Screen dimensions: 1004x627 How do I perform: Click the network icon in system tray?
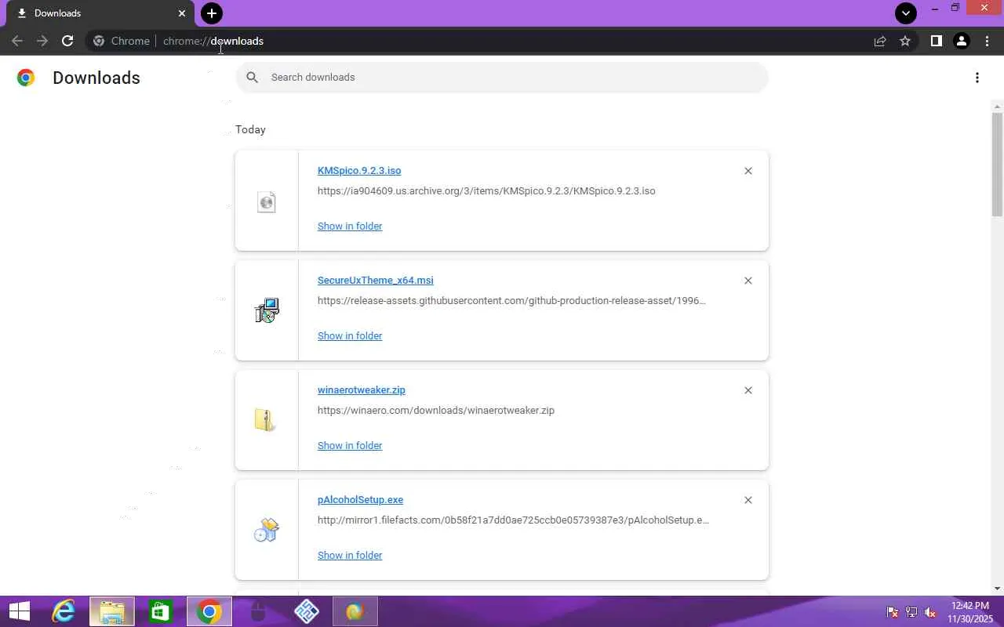pyautogui.click(x=911, y=612)
